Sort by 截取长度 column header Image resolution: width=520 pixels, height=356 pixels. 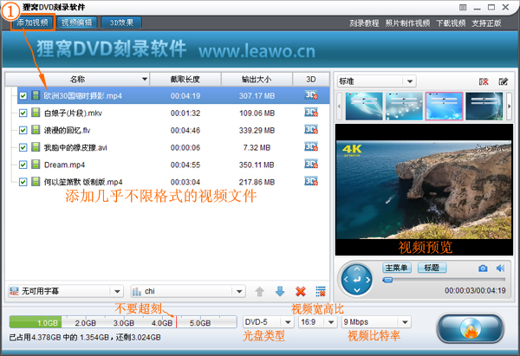tap(185, 79)
